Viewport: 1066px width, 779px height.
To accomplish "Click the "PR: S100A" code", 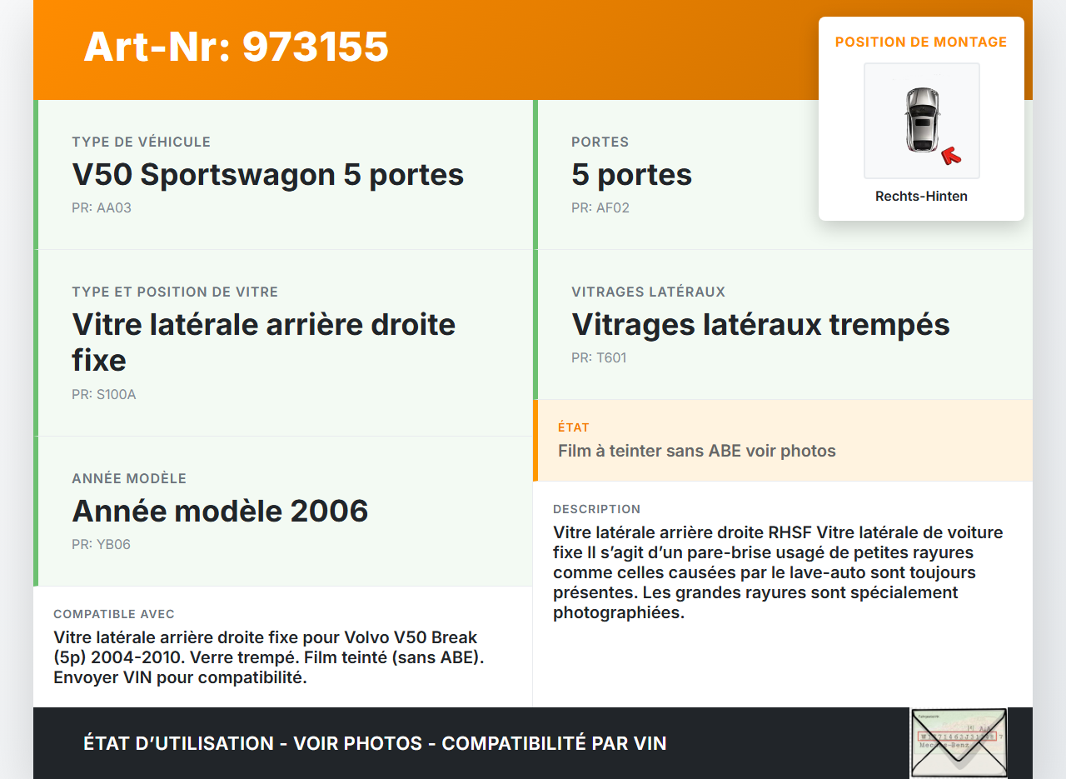I will tap(104, 394).
